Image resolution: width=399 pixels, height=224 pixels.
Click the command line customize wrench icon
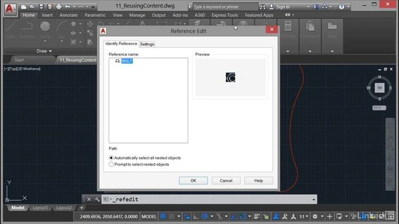pos(97,199)
